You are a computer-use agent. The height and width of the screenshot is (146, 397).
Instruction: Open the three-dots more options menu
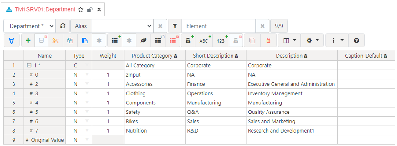(337, 41)
